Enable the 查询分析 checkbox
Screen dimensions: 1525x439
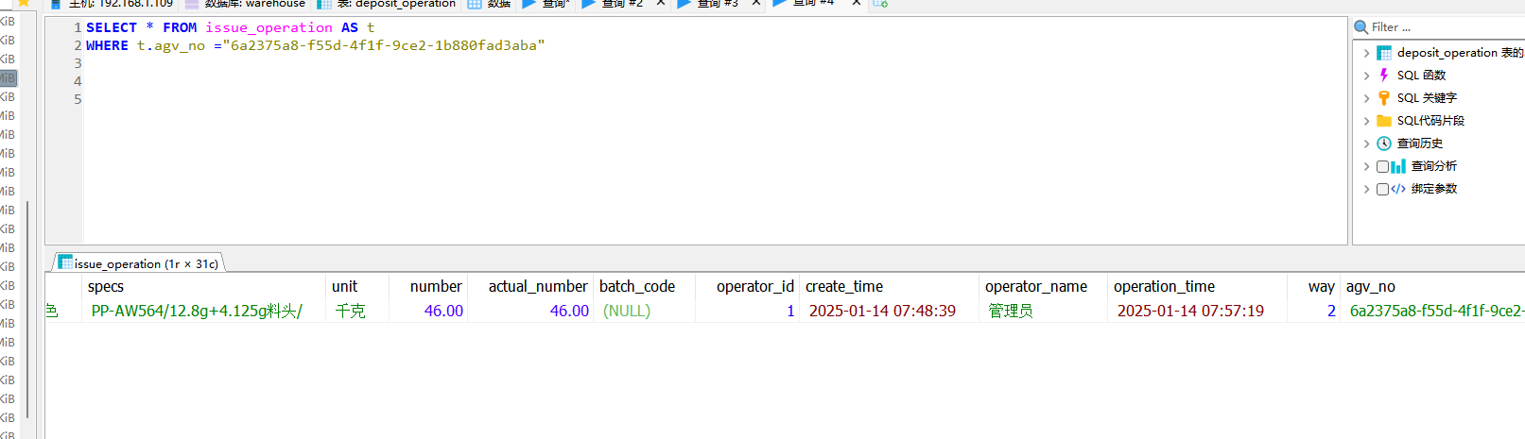pyautogui.click(x=1382, y=166)
